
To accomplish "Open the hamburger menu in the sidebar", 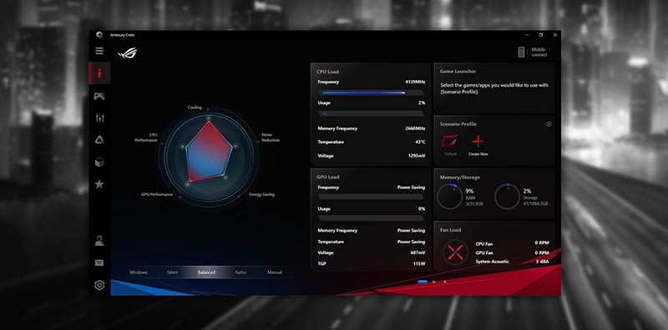I will (x=99, y=51).
